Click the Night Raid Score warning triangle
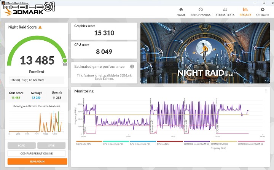Screen dimensions: 274x170 pyautogui.click(x=40, y=27)
